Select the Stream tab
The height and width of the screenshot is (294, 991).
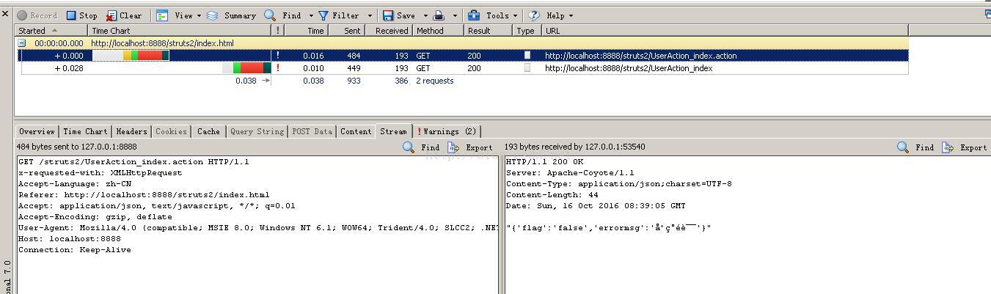393,131
